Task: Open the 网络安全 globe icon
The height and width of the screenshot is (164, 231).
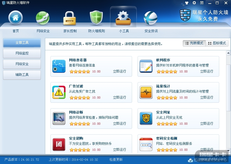Action: 42,18
